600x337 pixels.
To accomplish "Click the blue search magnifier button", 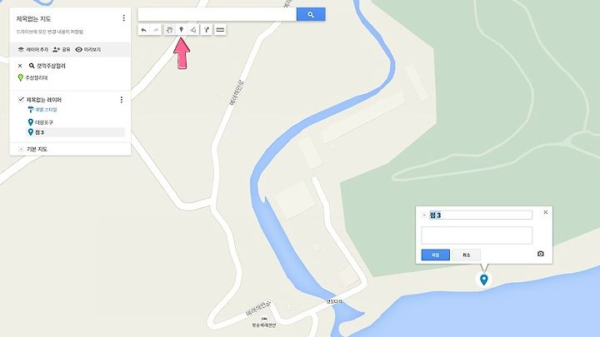I will (311, 14).
